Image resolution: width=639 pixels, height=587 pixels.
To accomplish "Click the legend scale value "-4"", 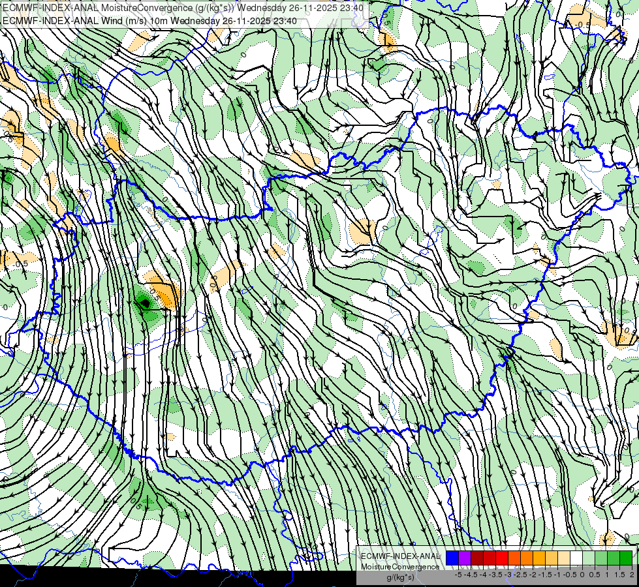I will (483, 575).
